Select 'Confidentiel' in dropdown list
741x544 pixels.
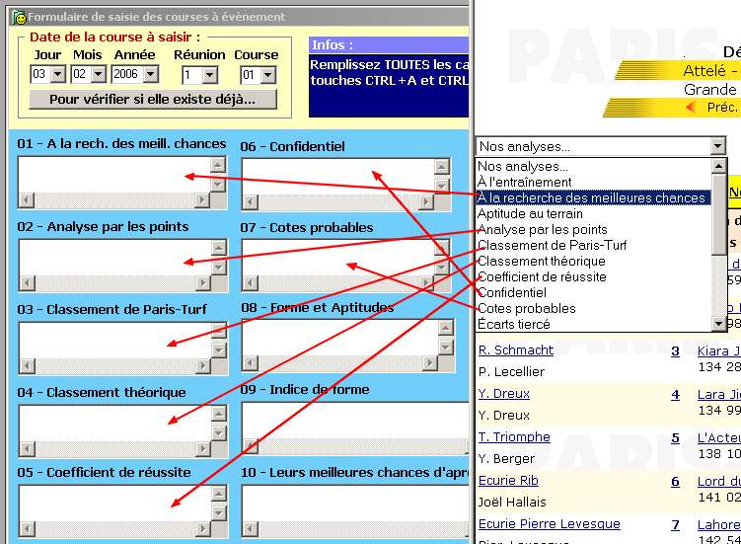[594, 292]
